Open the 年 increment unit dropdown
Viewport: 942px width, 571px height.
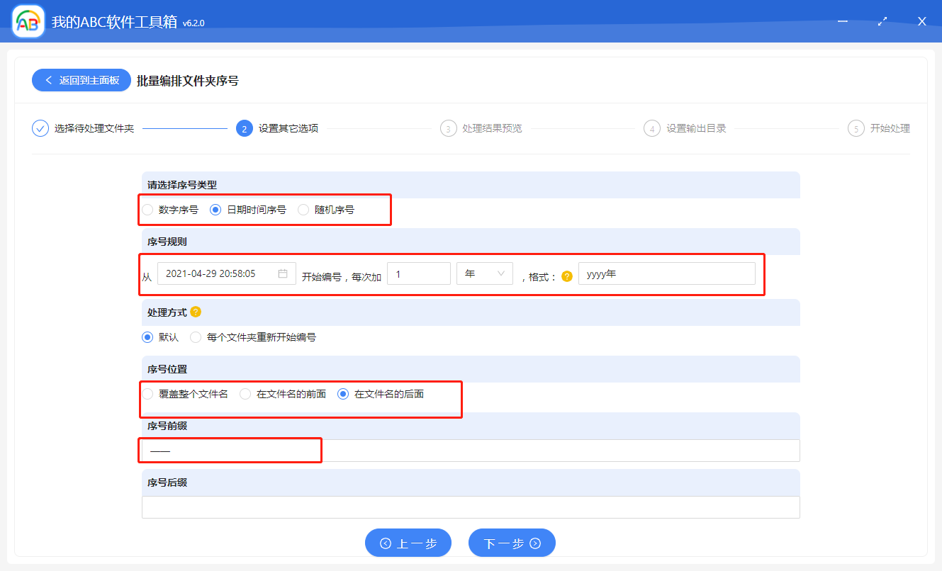tap(484, 273)
